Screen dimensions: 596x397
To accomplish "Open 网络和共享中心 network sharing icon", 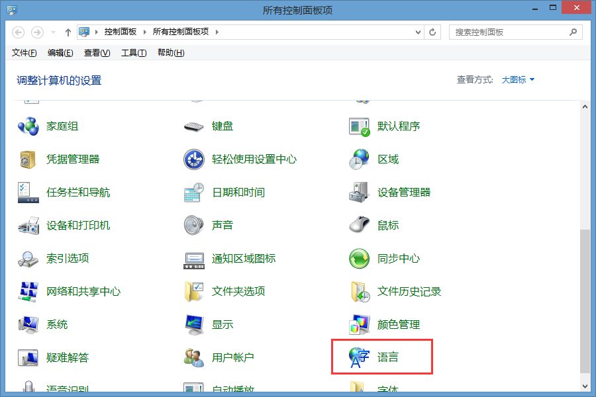I will [x=28, y=292].
